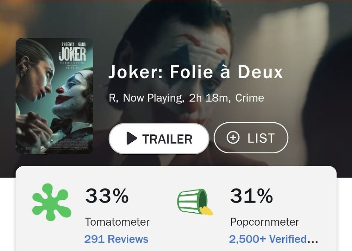Screen dimensions: 352x251
Task: Click the green rotten splat icon
Action: pos(52,202)
